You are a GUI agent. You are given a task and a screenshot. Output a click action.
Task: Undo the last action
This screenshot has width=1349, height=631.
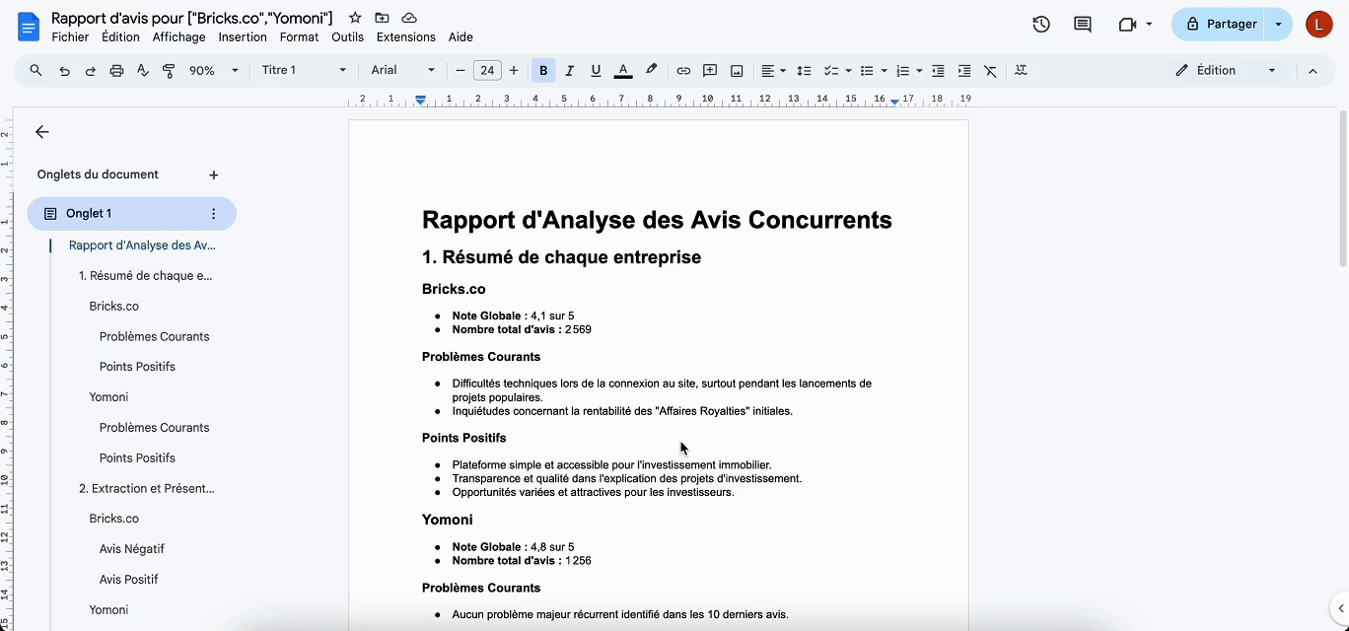point(64,70)
